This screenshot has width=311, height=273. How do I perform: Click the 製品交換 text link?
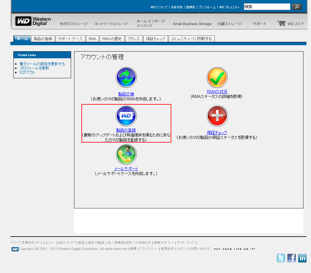[x=126, y=94]
